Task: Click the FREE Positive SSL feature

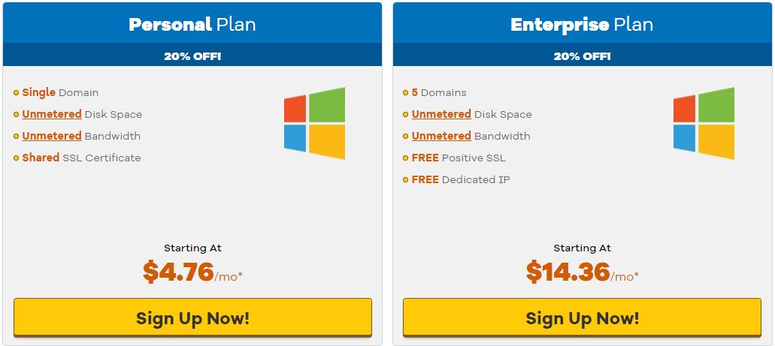Action: click(459, 158)
